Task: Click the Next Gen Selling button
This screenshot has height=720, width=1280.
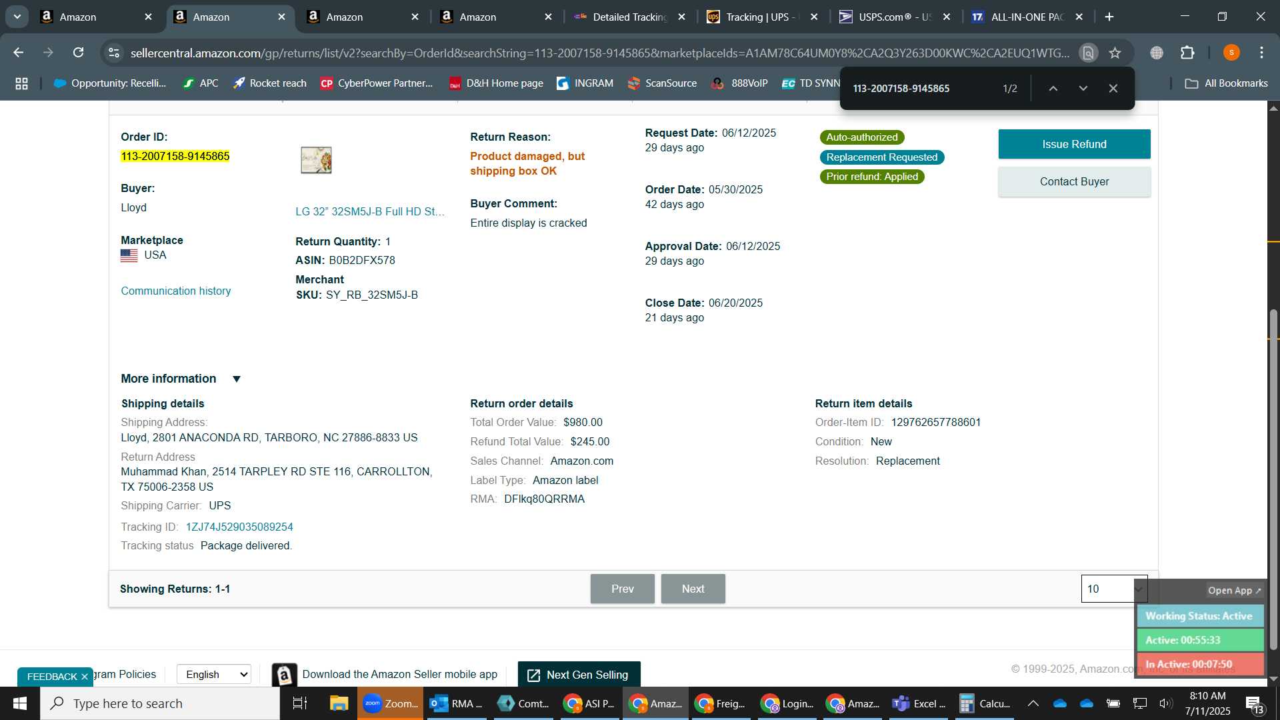Action: pos(579,675)
